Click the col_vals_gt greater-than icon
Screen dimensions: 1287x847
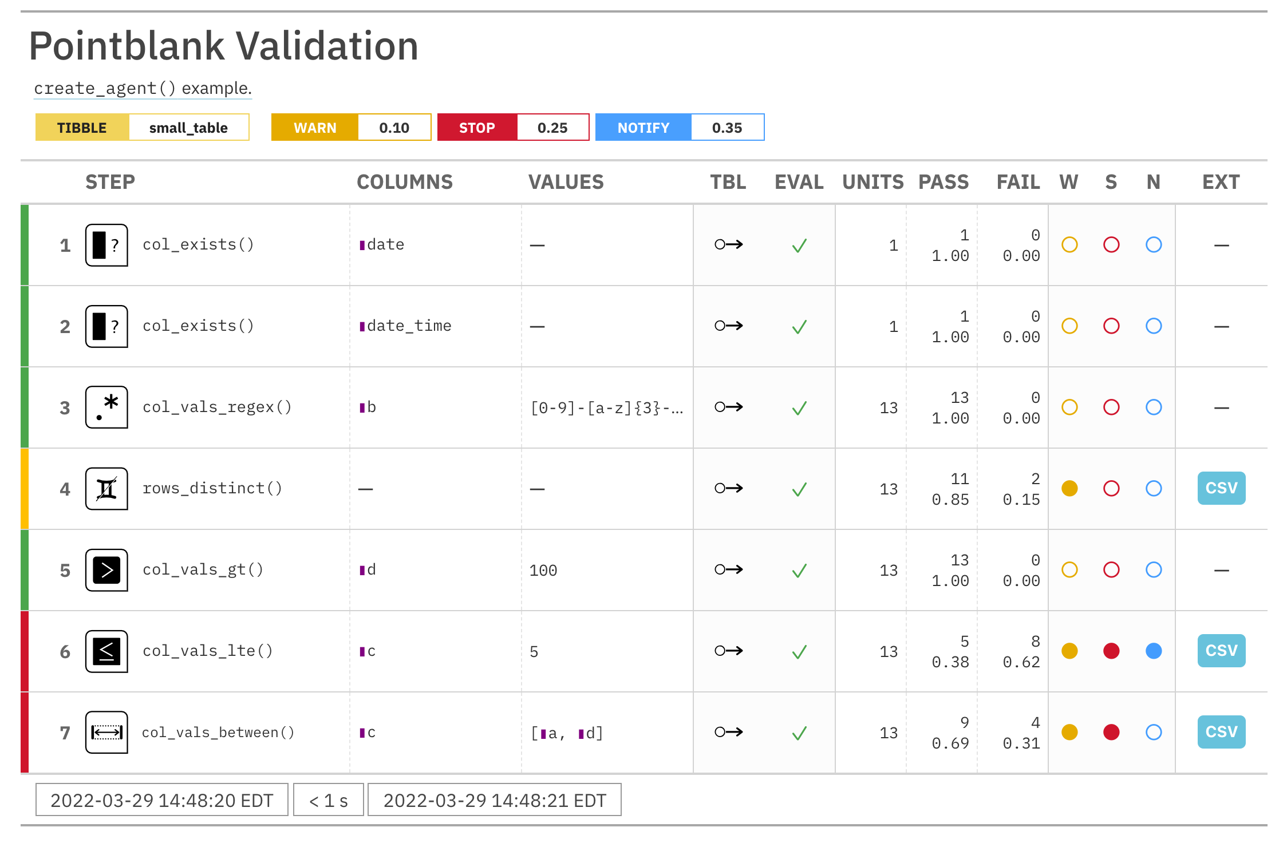click(x=106, y=570)
